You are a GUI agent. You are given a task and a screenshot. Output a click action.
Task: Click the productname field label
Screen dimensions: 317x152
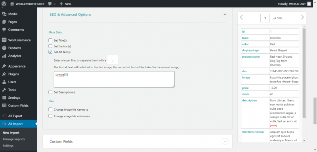[x=251, y=57]
